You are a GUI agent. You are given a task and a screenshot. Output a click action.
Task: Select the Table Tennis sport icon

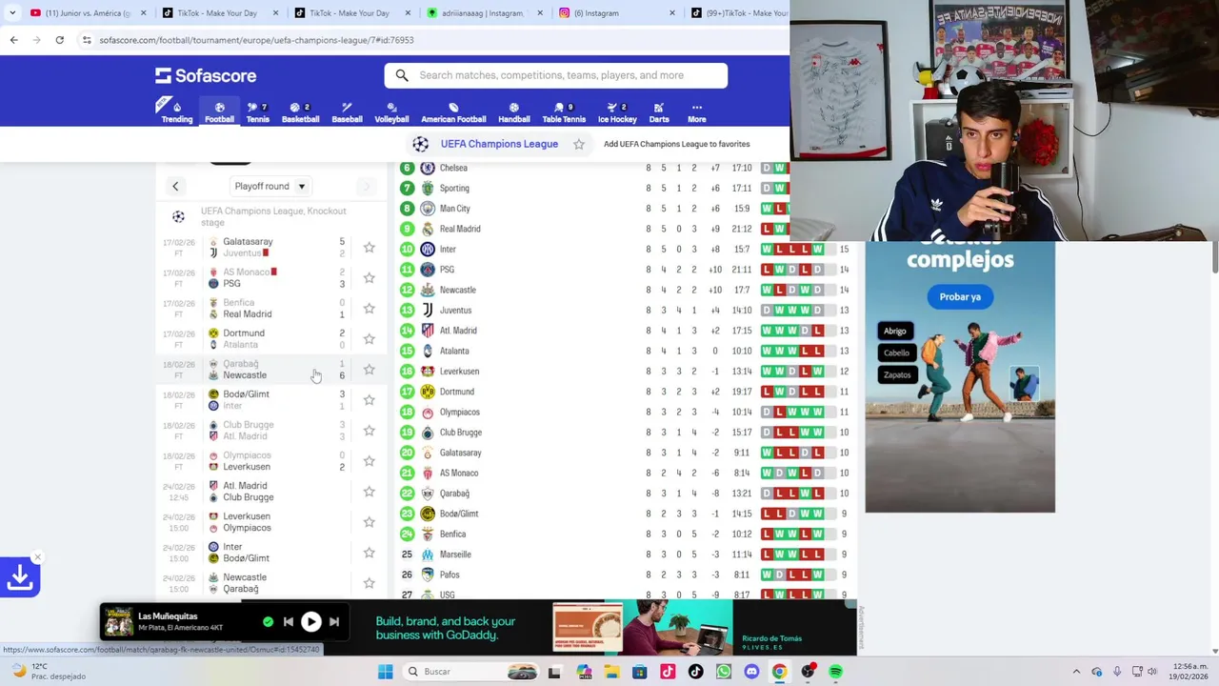[x=564, y=111]
